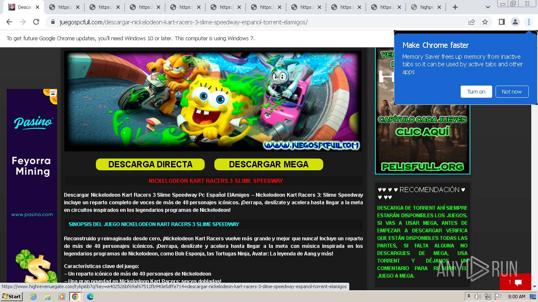Toggle the Chrome side panel
Viewport: 538px width, 302px height.
501,22
